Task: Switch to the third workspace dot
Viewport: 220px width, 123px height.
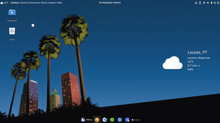Action: click(x=137, y=120)
